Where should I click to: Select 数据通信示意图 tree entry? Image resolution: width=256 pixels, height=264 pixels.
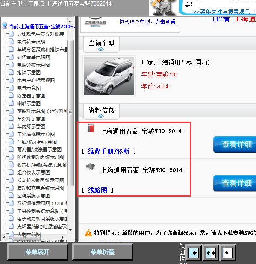point(42,203)
